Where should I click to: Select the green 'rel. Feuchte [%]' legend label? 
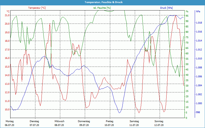pyautogui.click(x=102, y=8)
